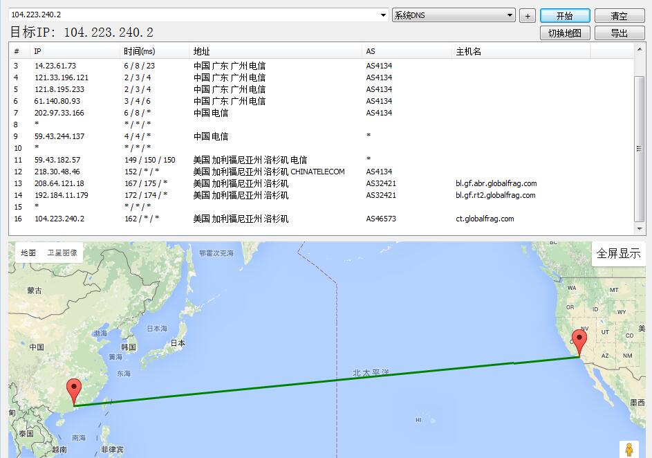Click time value 149 / 150 / 150

(x=150, y=160)
